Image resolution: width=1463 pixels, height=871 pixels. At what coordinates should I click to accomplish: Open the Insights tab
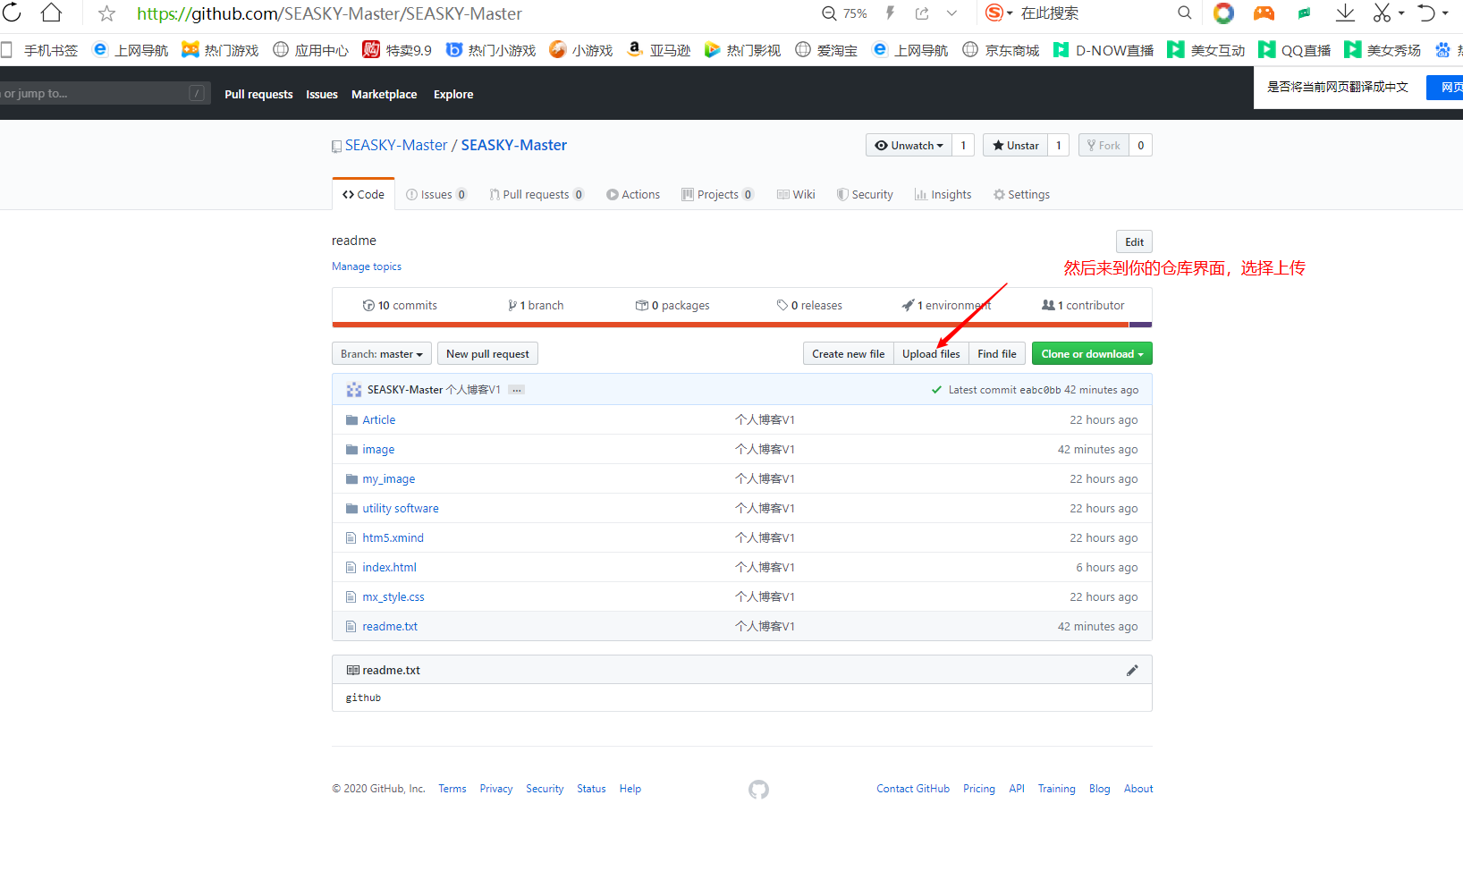(x=943, y=194)
